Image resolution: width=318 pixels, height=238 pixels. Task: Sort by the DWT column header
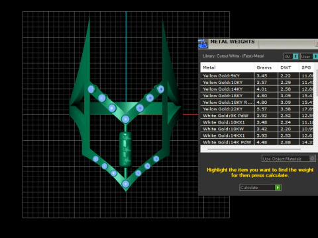pos(288,67)
